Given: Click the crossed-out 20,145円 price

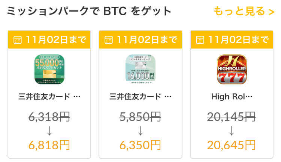Looking at the screenshot, I should (232, 117).
